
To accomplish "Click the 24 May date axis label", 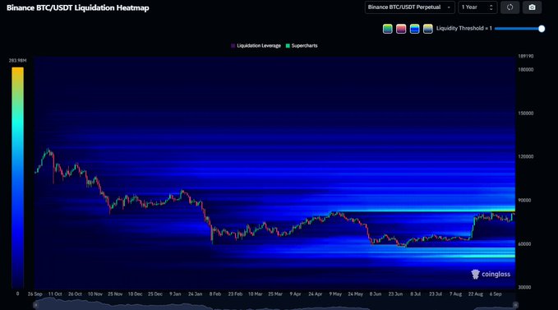I will [356, 294].
